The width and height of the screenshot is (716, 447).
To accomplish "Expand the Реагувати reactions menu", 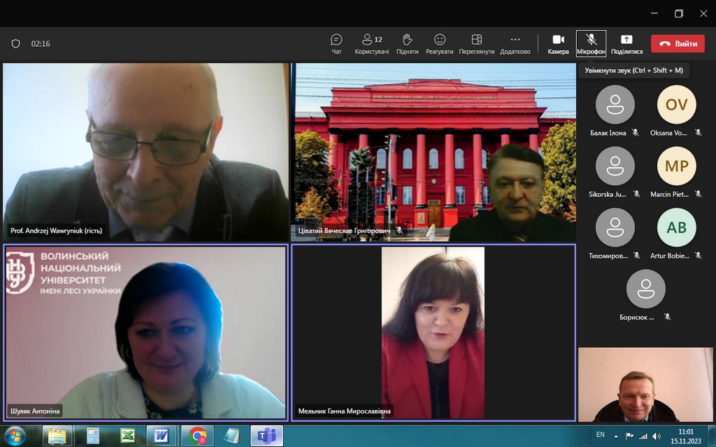I will [440, 43].
